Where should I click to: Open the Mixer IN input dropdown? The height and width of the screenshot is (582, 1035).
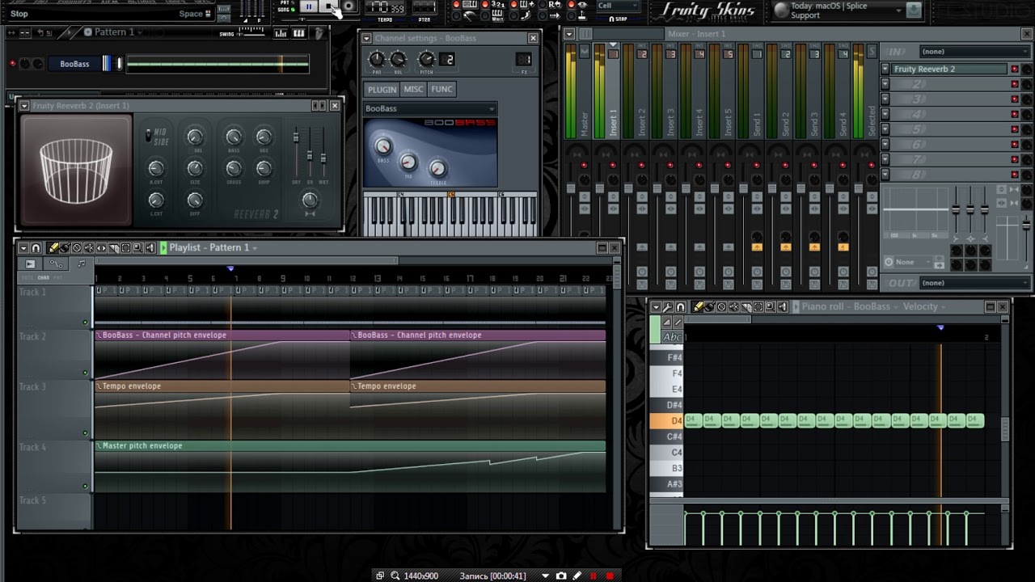click(974, 51)
